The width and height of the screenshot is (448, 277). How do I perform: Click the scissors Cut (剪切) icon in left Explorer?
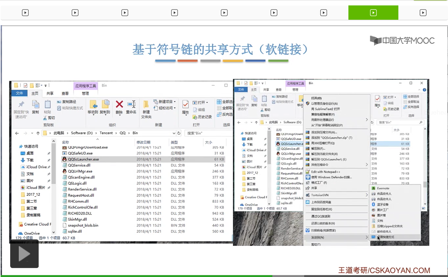[45, 118]
